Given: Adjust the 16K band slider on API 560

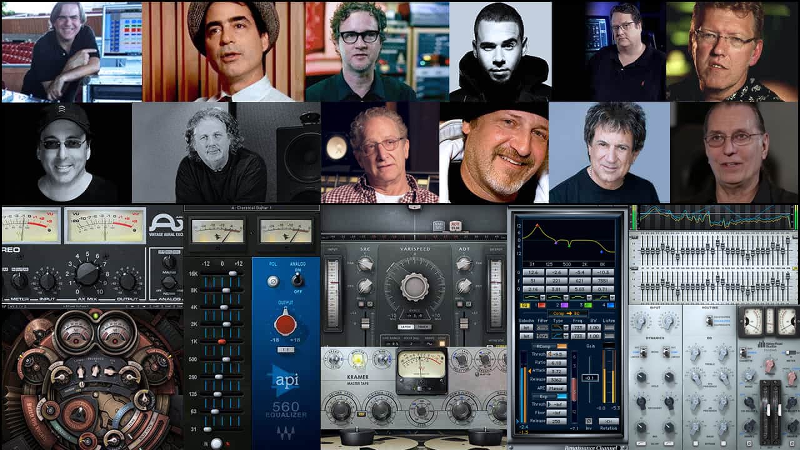Looking at the screenshot, I should click(232, 273).
